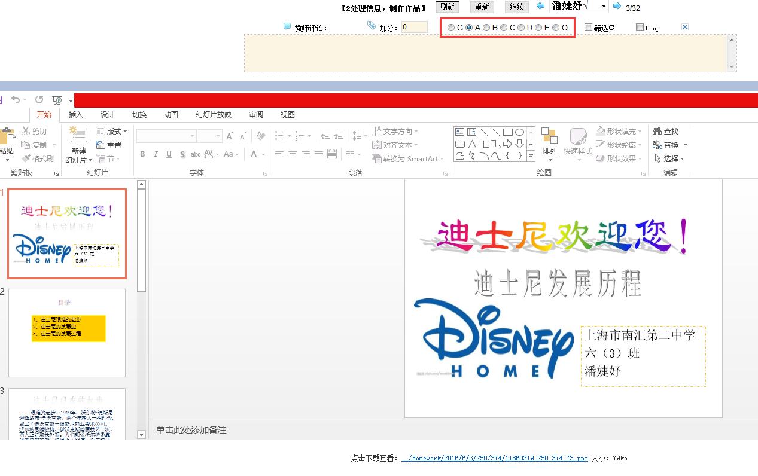758x476 pixels.
Task: Click the bonus points tag icon
Action: pyautogui.click(x=372, y=26)
